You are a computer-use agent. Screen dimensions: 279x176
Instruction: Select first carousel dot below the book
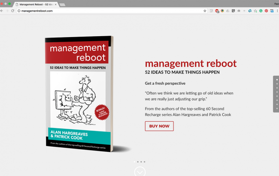134,162
